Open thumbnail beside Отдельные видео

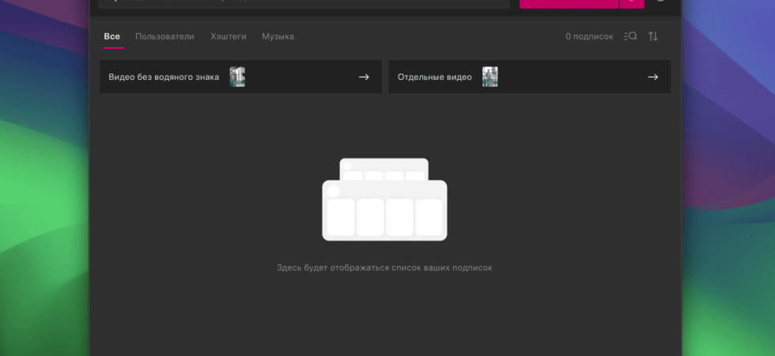click(x=490, y=77)
